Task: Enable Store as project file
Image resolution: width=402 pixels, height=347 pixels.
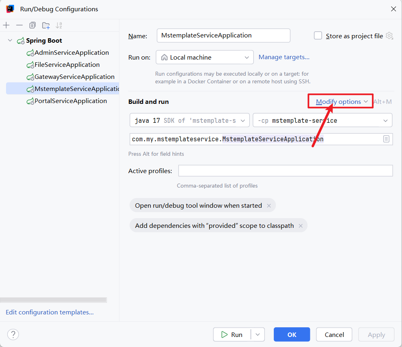Action: (x=318, y=35)
